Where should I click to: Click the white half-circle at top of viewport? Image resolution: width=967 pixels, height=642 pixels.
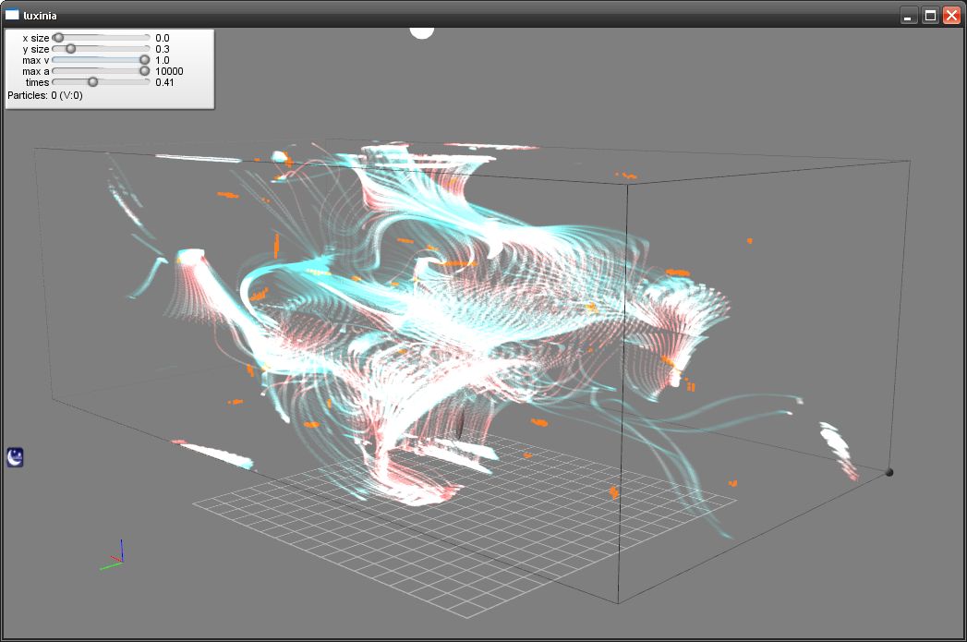click(x=422, y=32)
